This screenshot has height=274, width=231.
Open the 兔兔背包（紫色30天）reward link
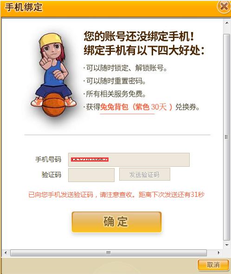click(x=136, y=107)
